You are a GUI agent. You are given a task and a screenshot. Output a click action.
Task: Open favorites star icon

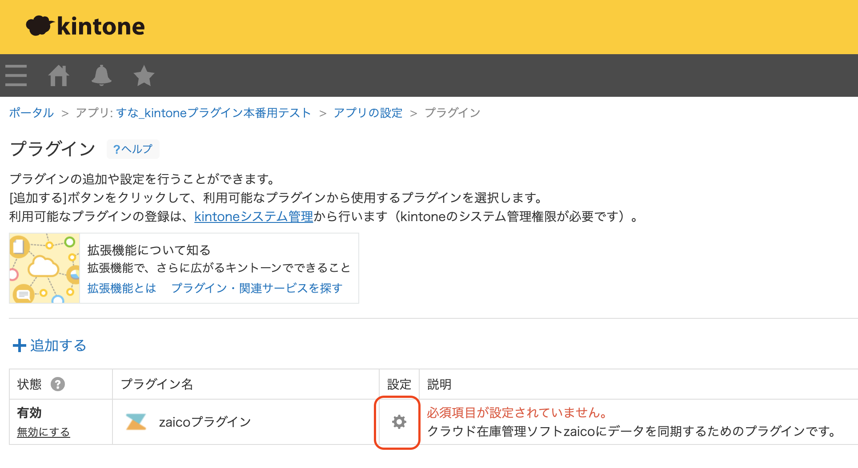tap(144, 75)
